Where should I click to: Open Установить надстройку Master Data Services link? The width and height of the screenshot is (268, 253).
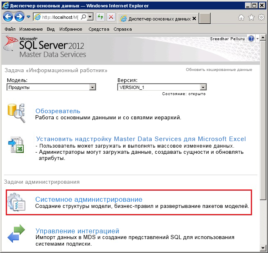click(141, 139)
